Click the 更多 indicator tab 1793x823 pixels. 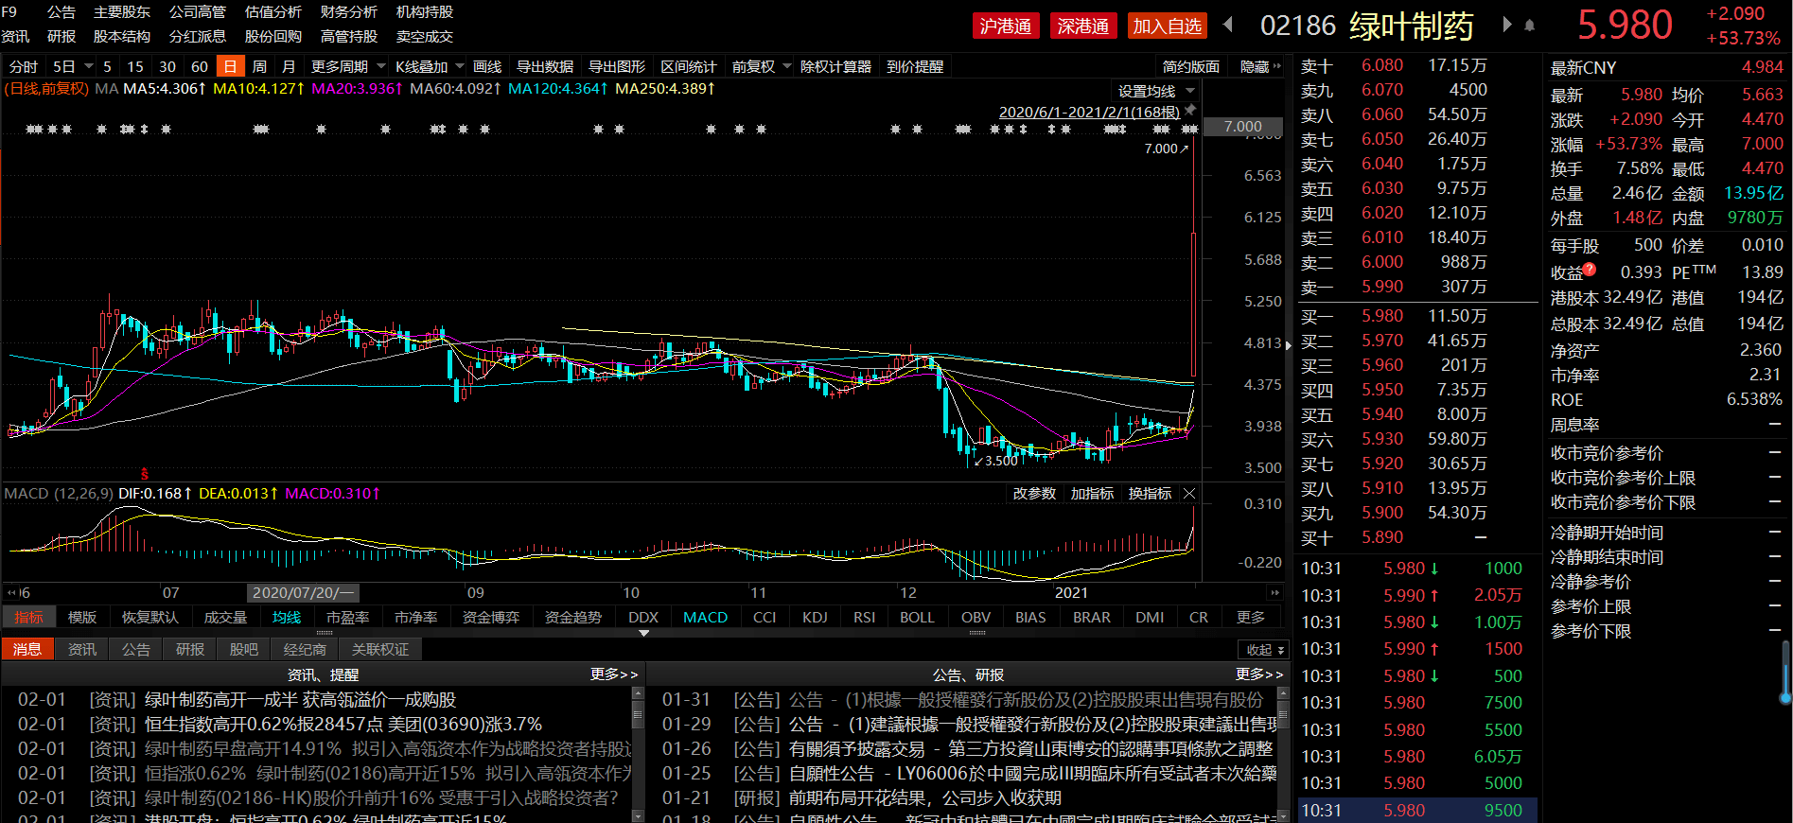point(1250,617)
